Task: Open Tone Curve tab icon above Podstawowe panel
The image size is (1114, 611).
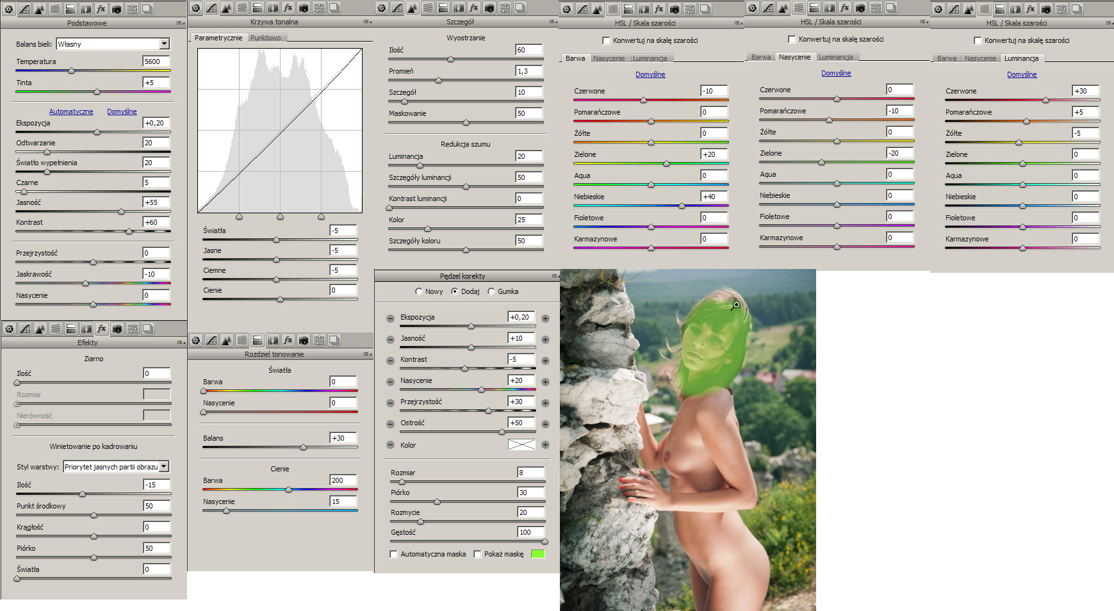Action: (24, 9)
